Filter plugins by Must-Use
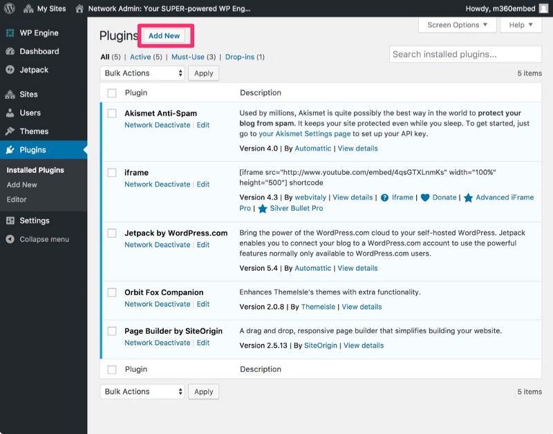Viewport: 553px width, 434px height. tap(188, 57)
